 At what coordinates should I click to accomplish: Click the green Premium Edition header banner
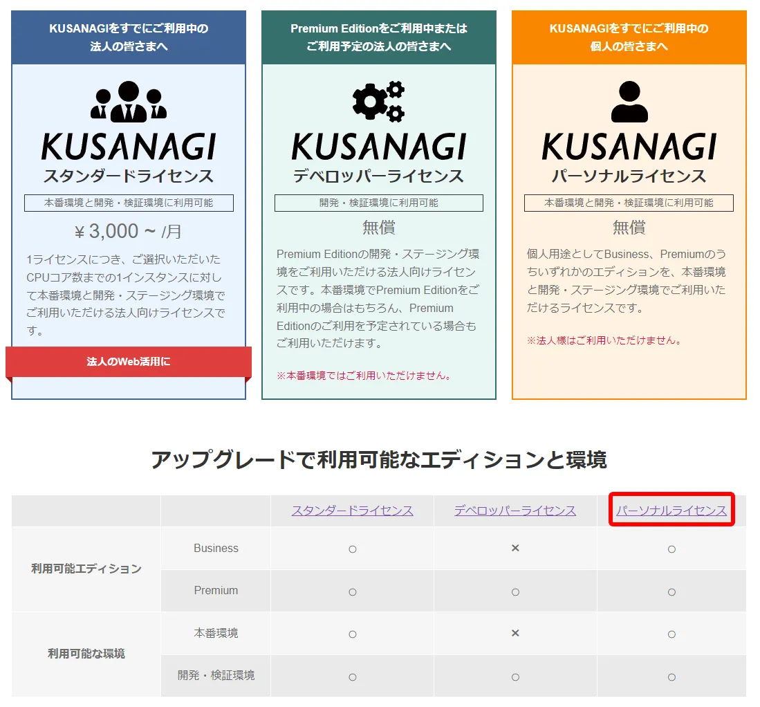click(x=378, y=37)
